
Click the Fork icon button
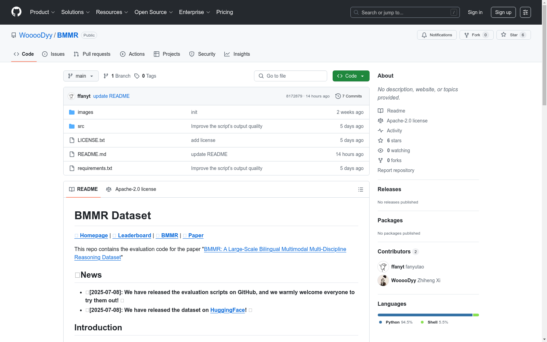click(x=467, y=35)
